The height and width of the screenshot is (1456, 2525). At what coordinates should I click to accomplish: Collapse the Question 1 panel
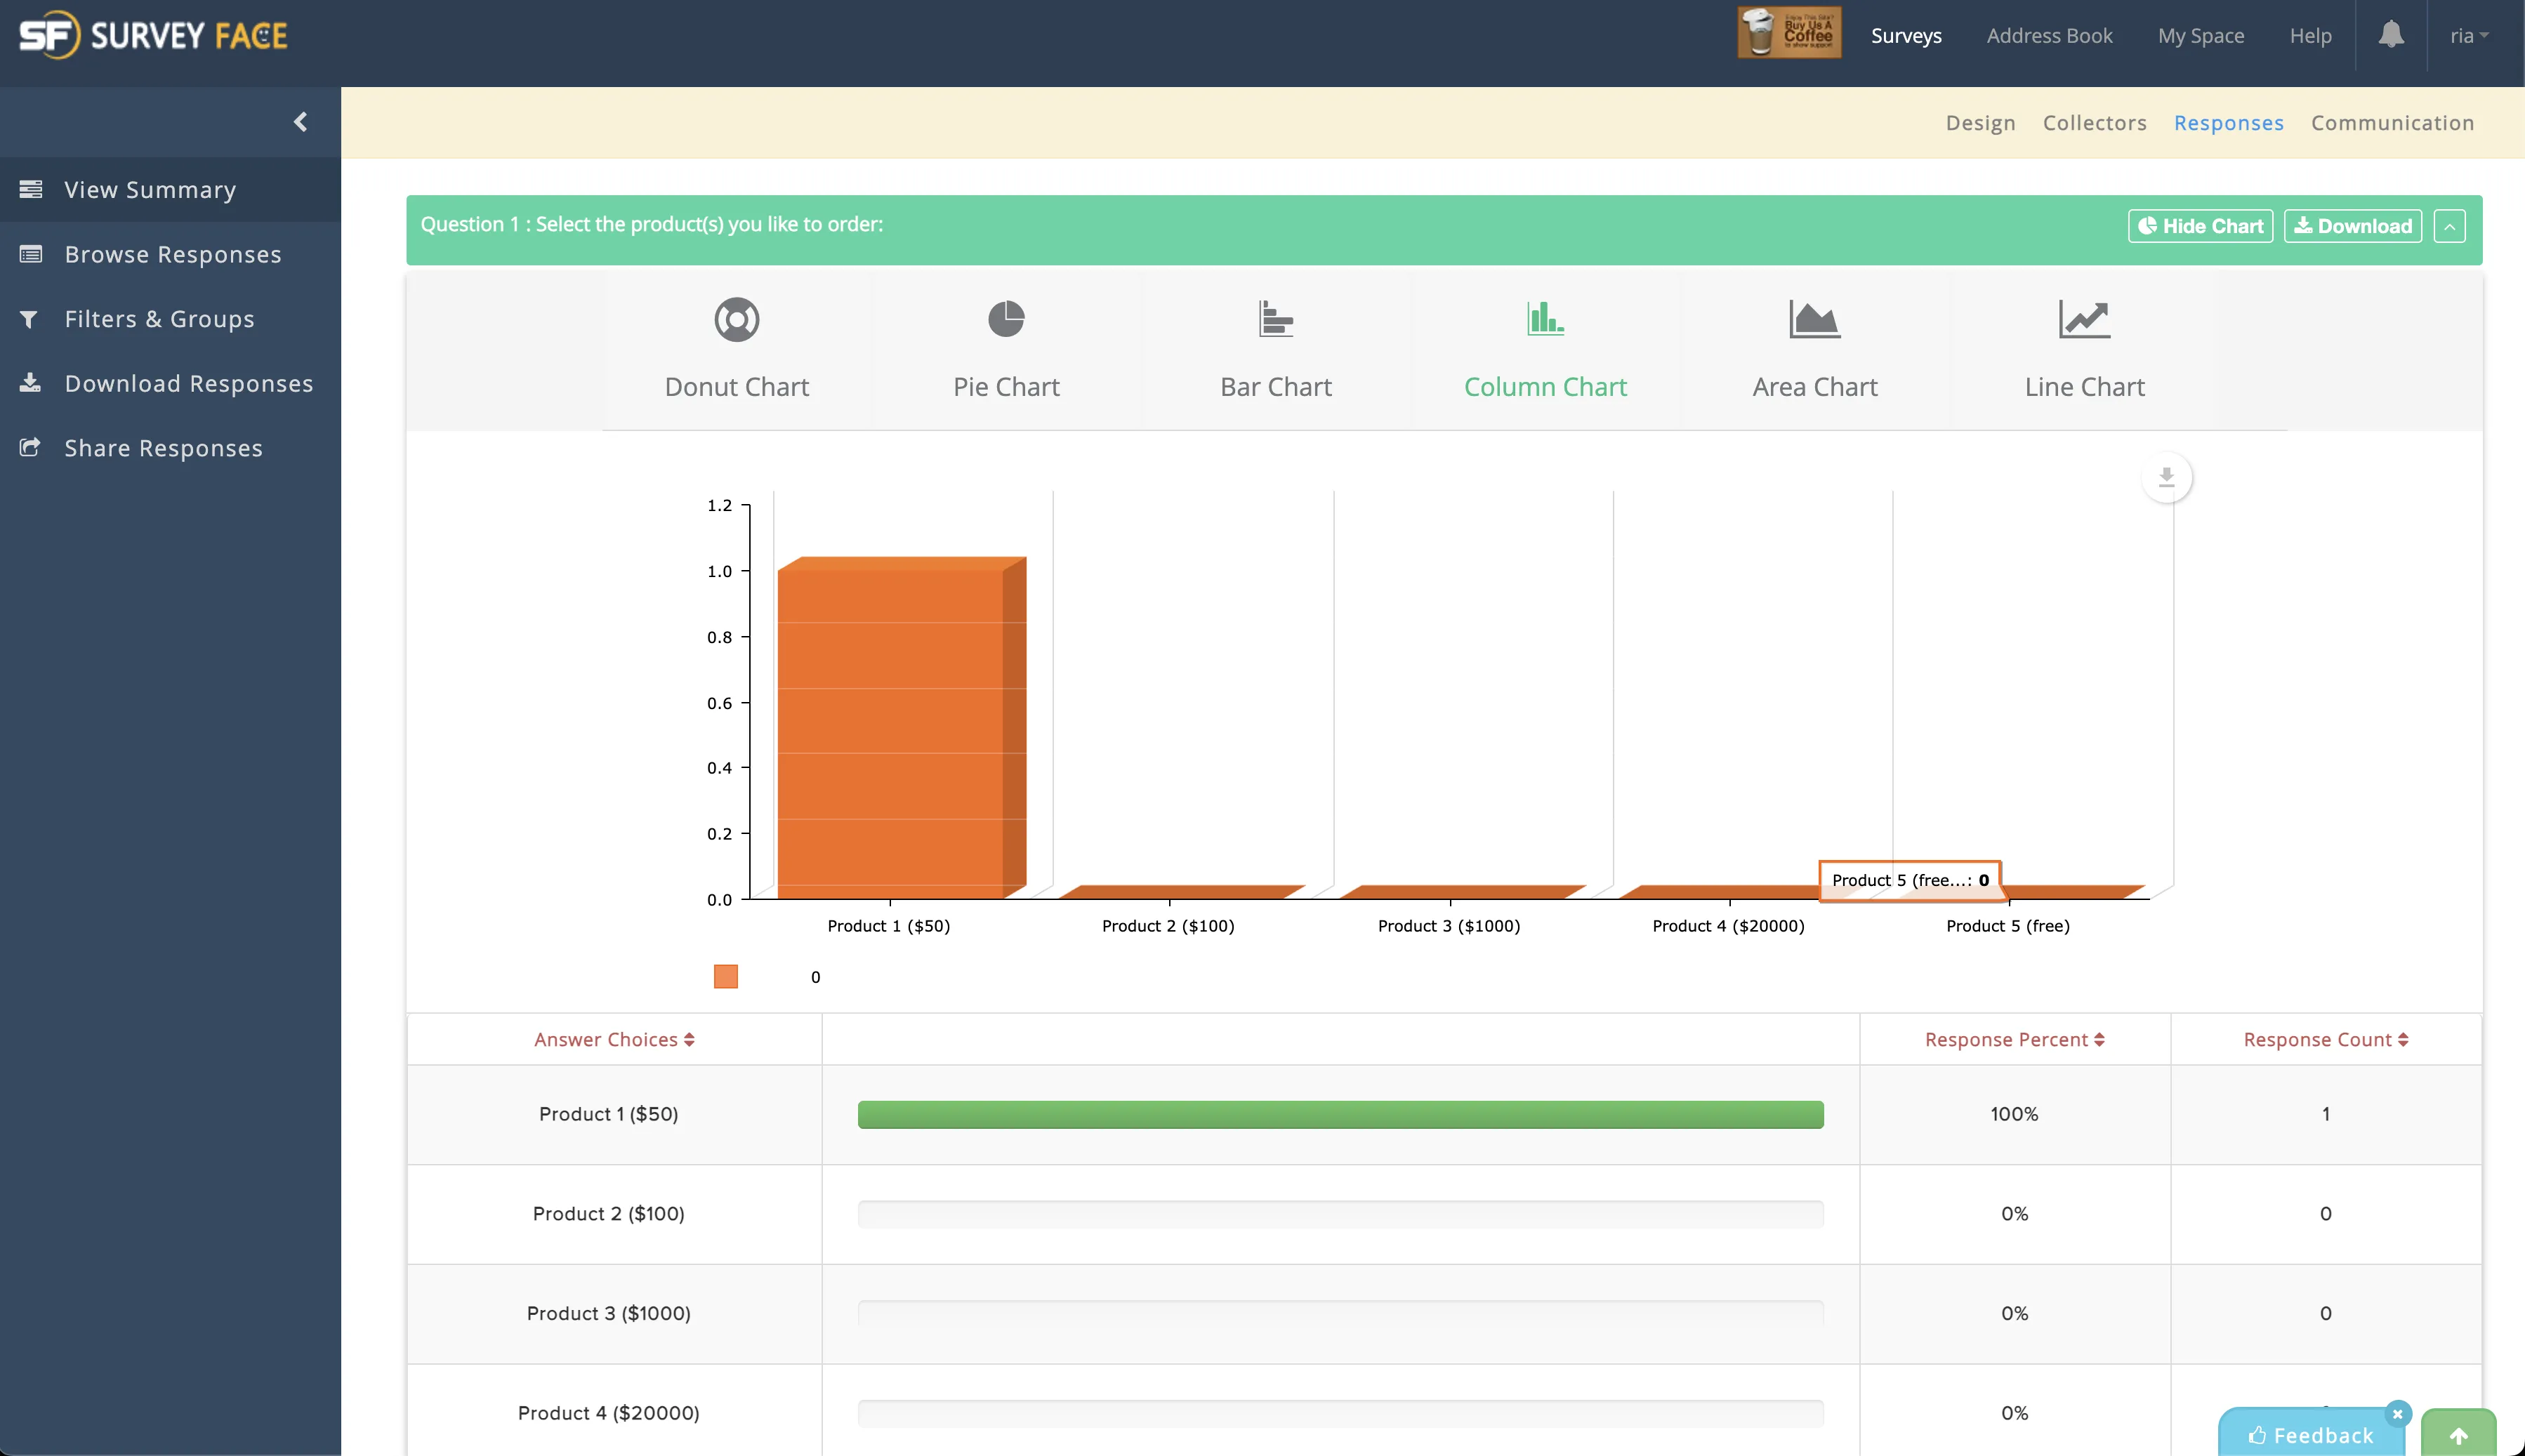[2449, 226]
